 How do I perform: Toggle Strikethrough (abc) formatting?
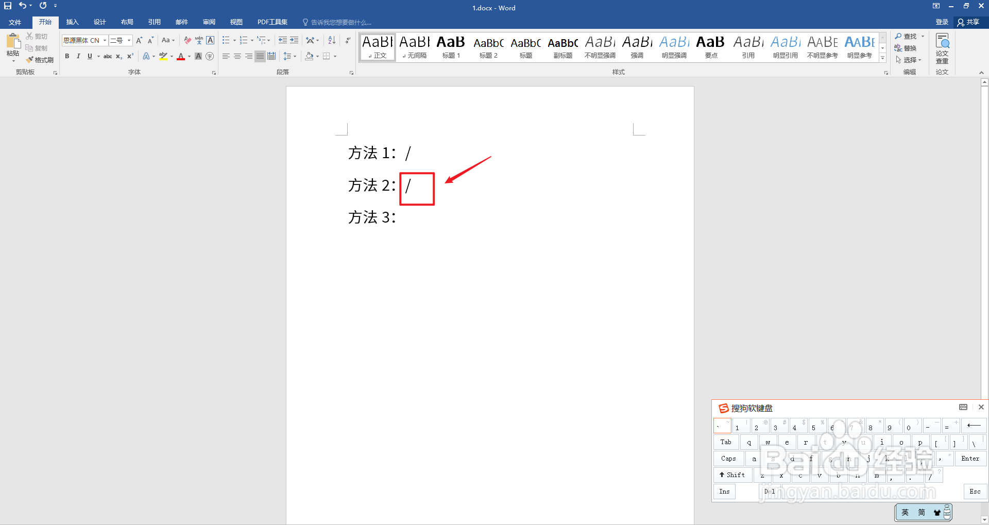pyautogui.click(x=108, y=56)
